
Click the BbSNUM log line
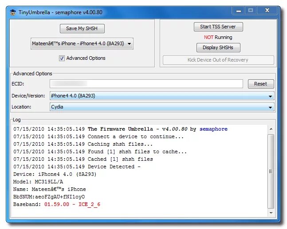coord(49,197)
